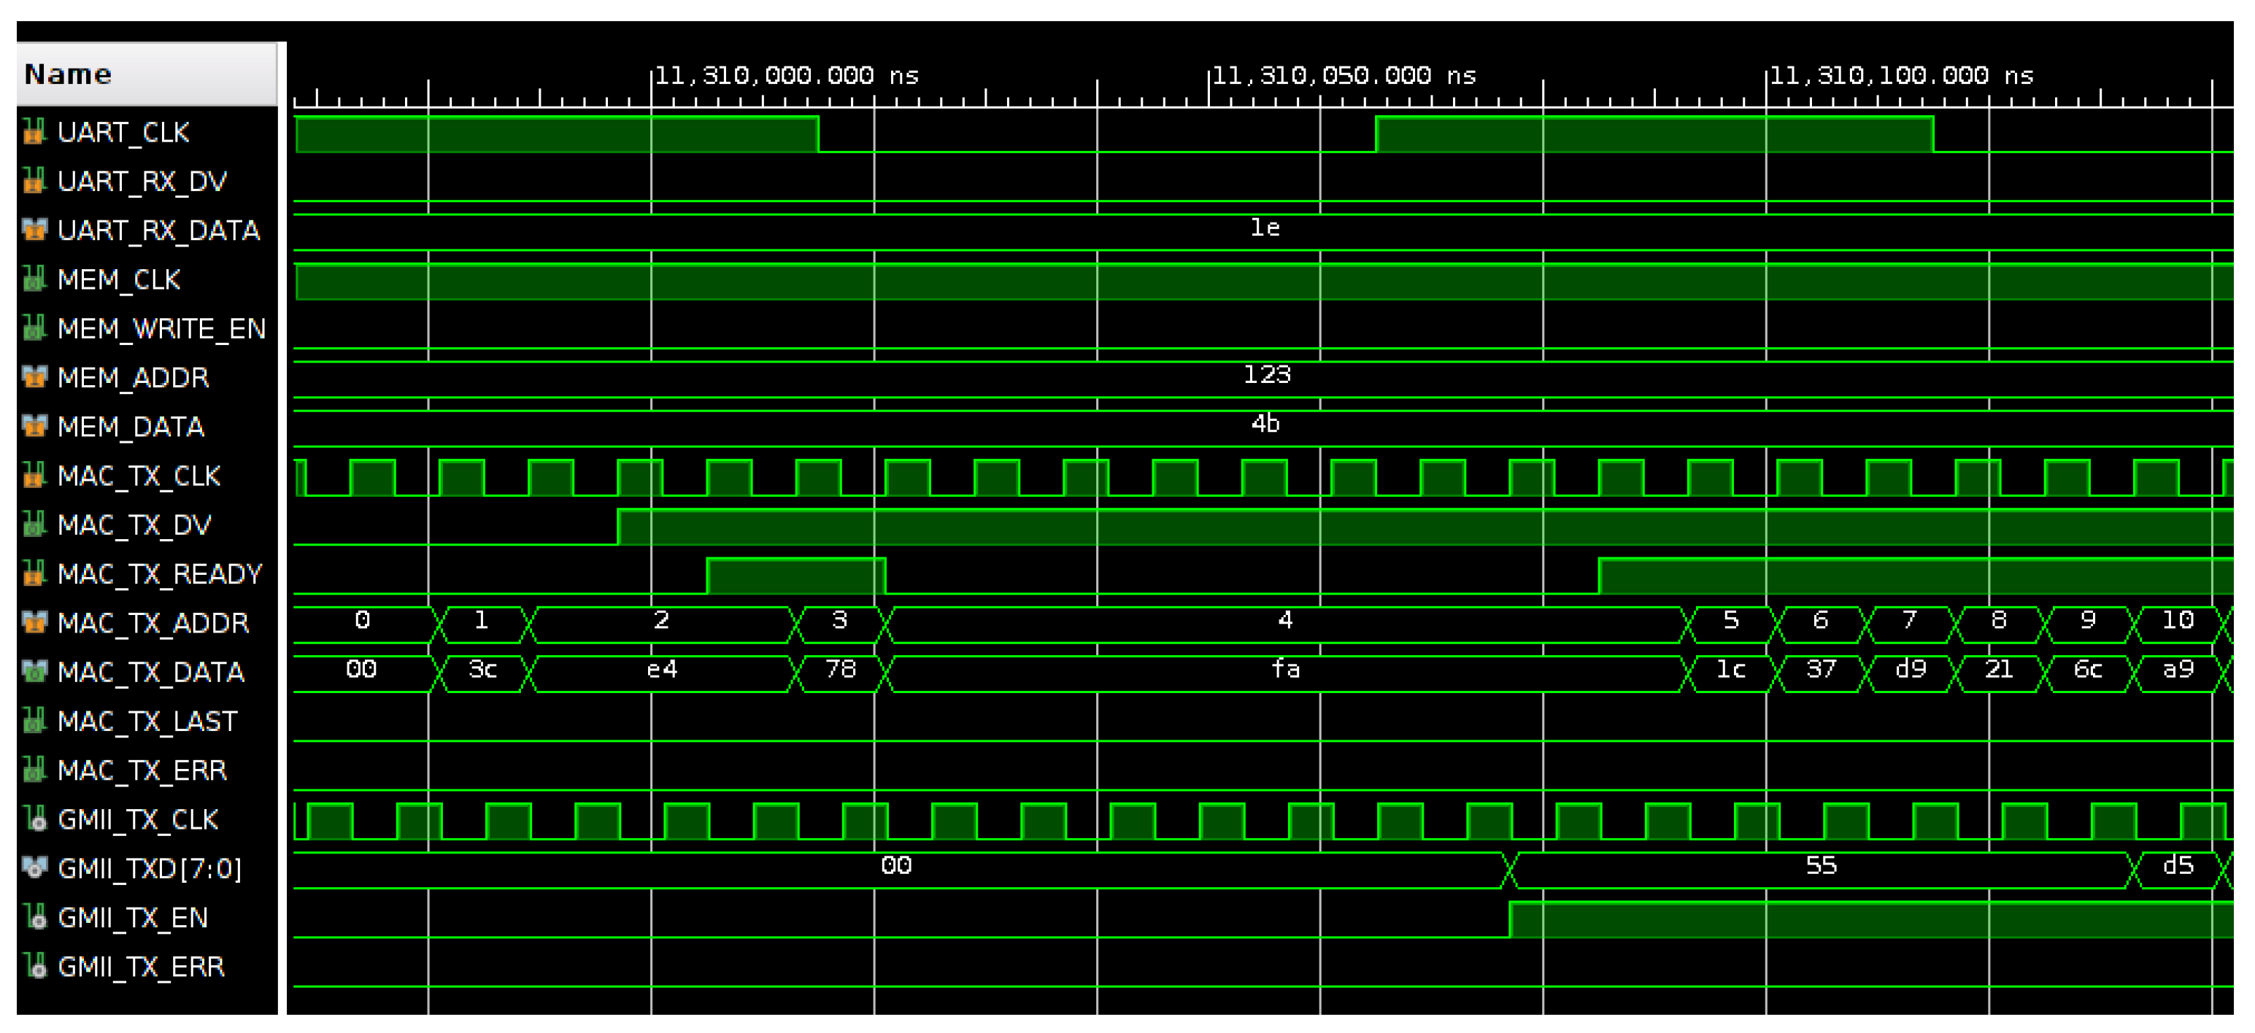Click MEM_ADDR value 123 in waveform
Viewport: 2255px width, 1033px height.
pos(1267,375)
